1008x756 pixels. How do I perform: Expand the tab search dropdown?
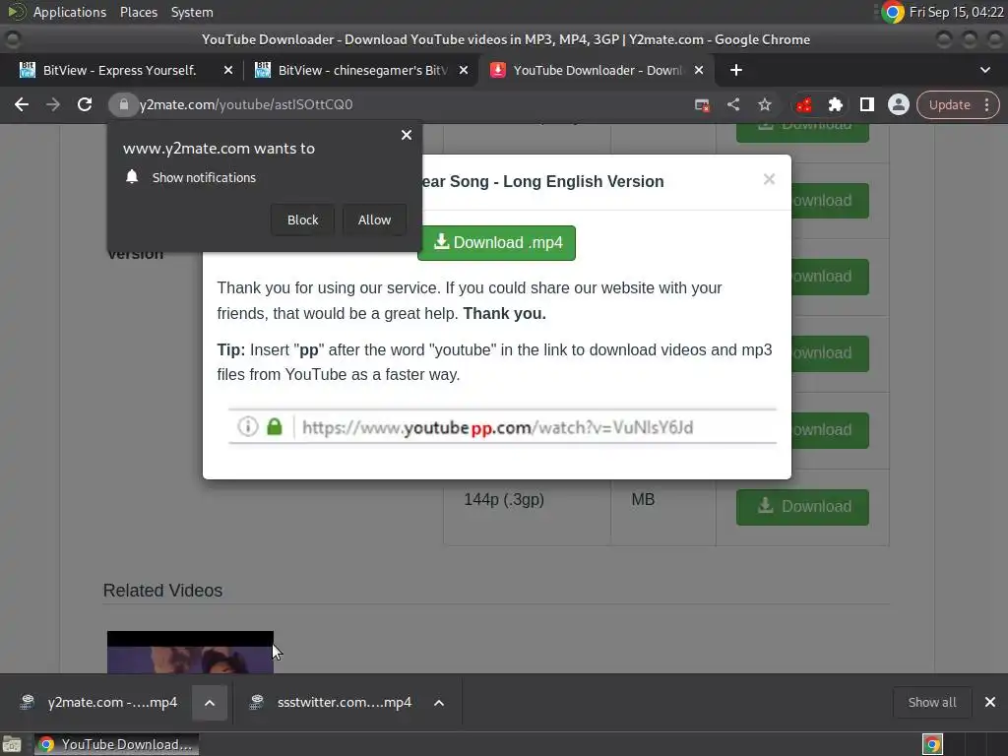[x=984, y=70]
